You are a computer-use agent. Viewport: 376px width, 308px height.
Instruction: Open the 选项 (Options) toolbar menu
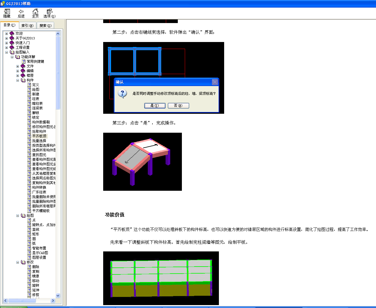(x=50, y=13)
